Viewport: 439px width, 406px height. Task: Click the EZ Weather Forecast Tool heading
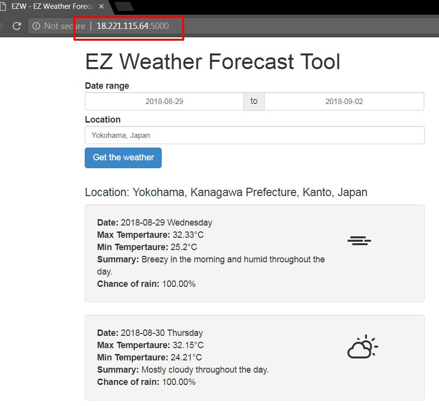tap(213, 62)
